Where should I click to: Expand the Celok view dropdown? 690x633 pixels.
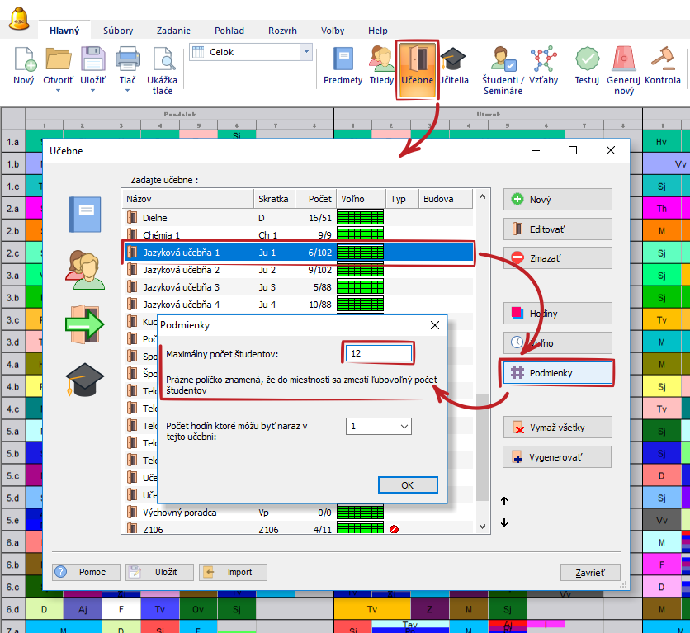[307, 52]
